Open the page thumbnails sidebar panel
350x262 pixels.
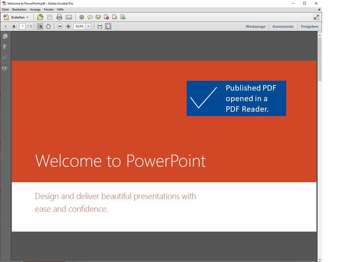[x=5, y=36]
